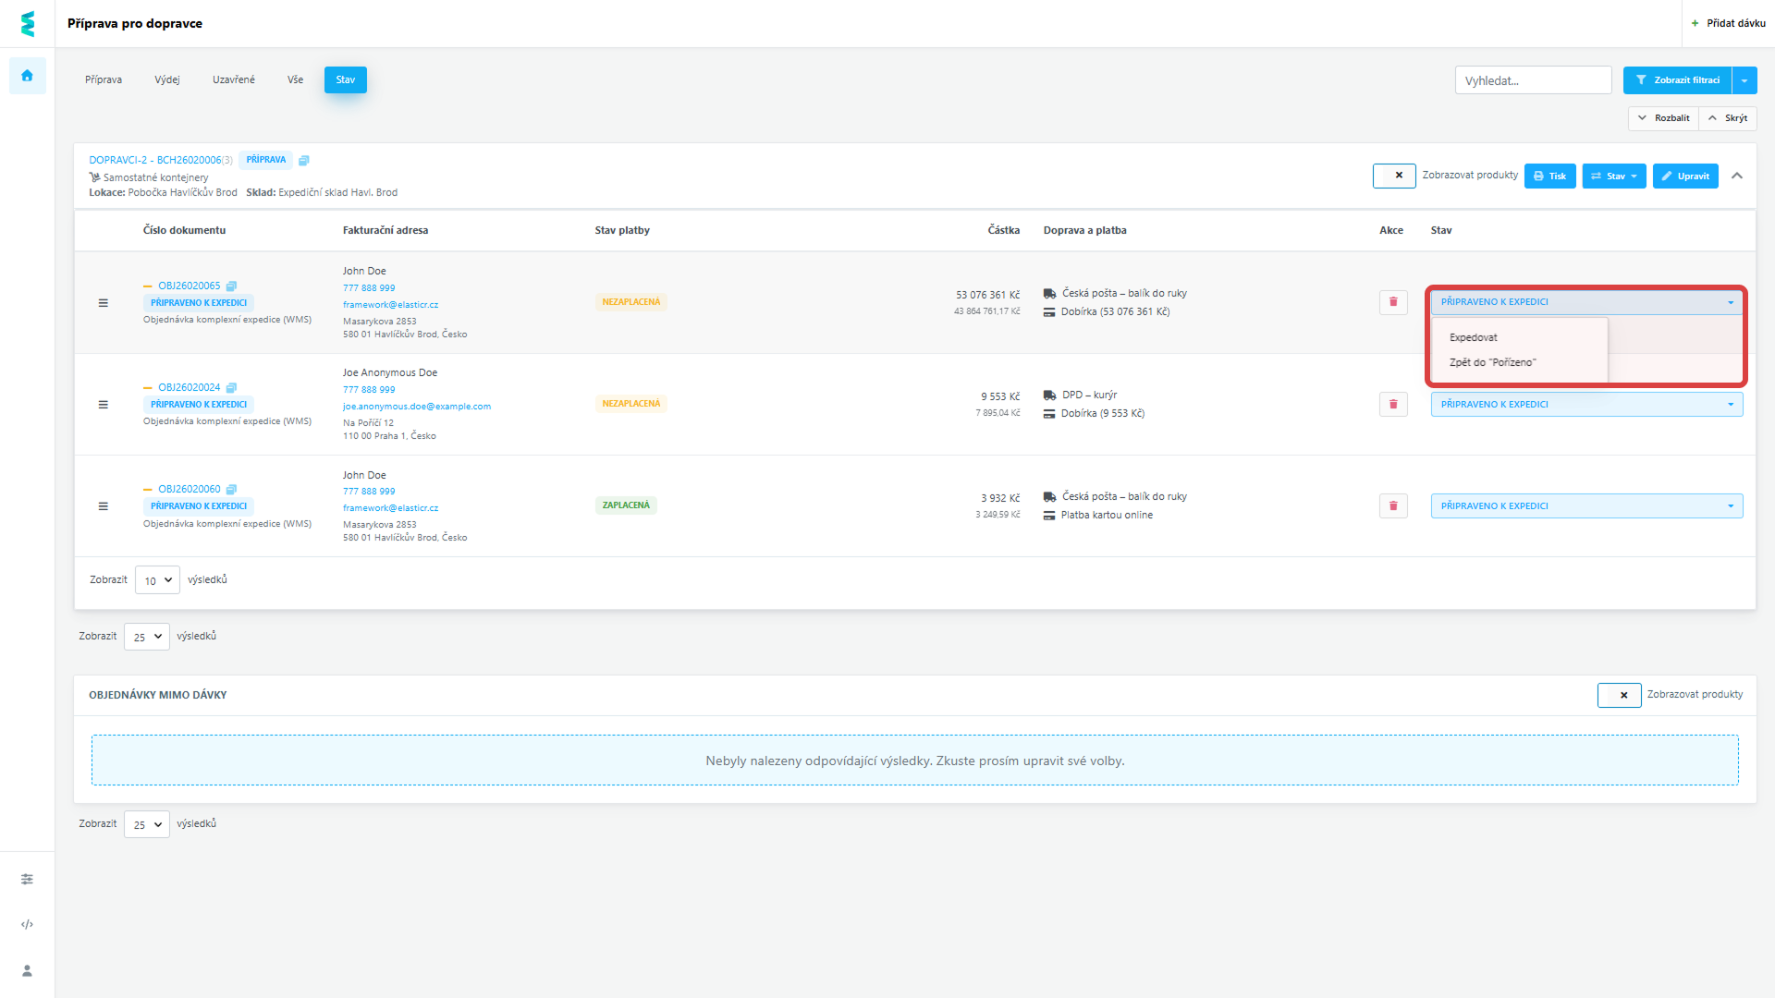Open user profile icon in sidebar
The image size is (1775, 998).
[x=27, y=970]
